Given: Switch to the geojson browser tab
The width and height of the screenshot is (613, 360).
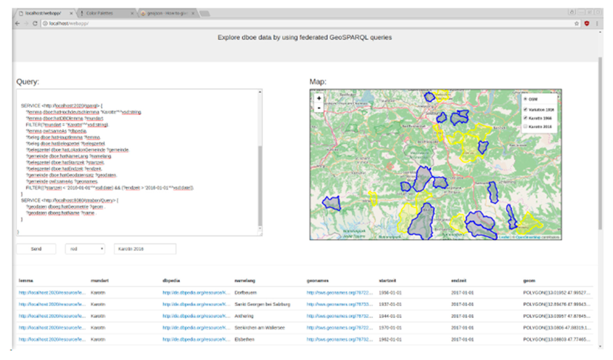Looking at the screenshot, I should click(168, 13).
